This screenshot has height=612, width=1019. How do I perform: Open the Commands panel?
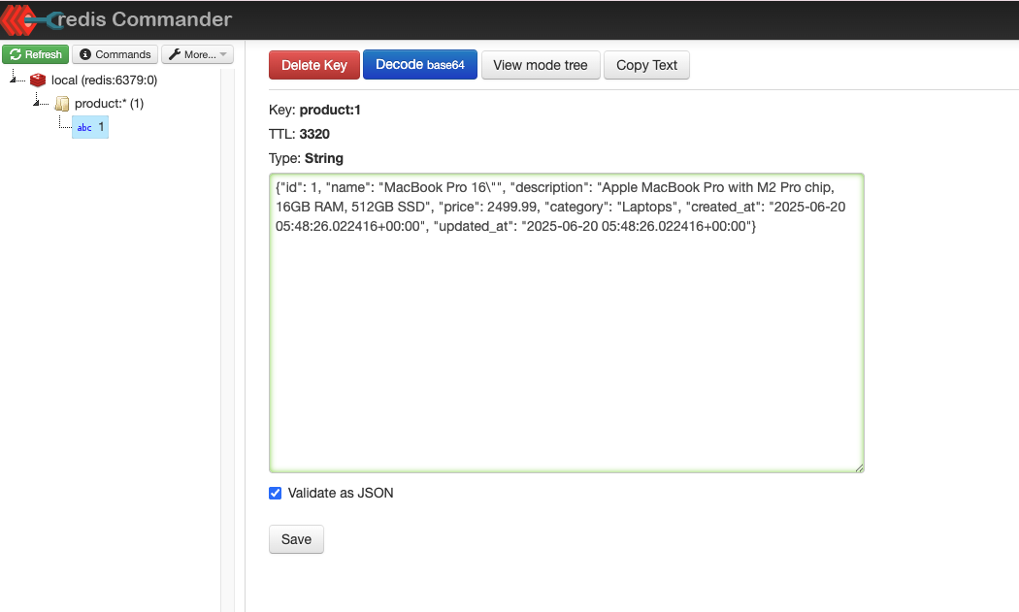(115, 54)
